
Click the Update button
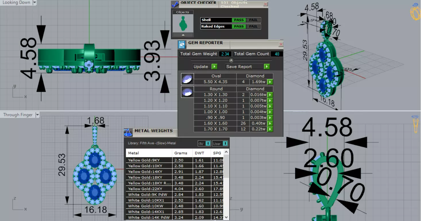coord(202,67)
